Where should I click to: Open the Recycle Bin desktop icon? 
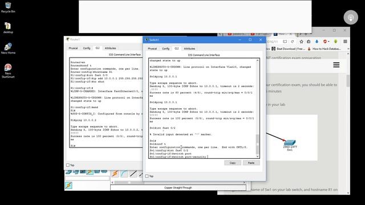tap(8, 7)
